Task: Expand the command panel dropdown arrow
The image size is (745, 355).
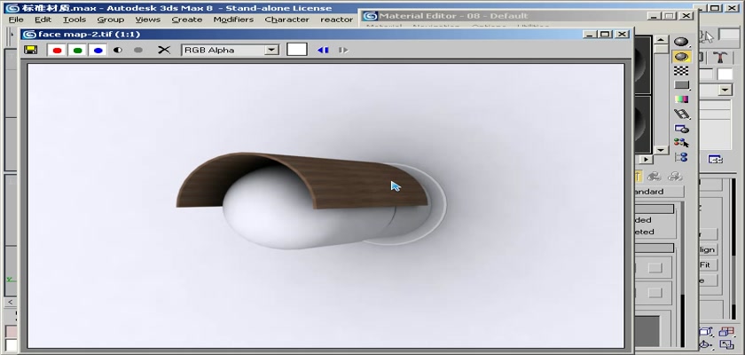Action: tap(725, 90)
